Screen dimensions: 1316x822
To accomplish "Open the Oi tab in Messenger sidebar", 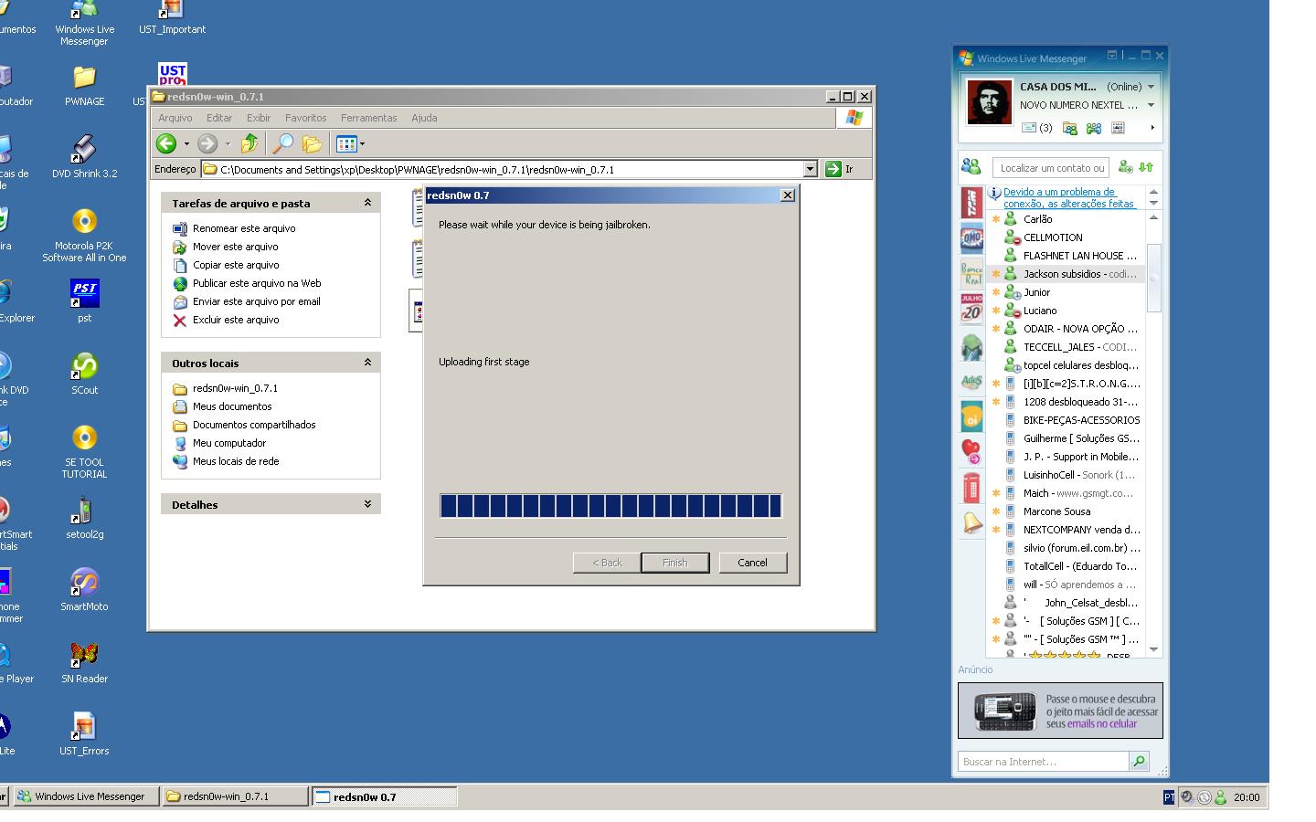I will pyautogui.click(x=971, y=416).
